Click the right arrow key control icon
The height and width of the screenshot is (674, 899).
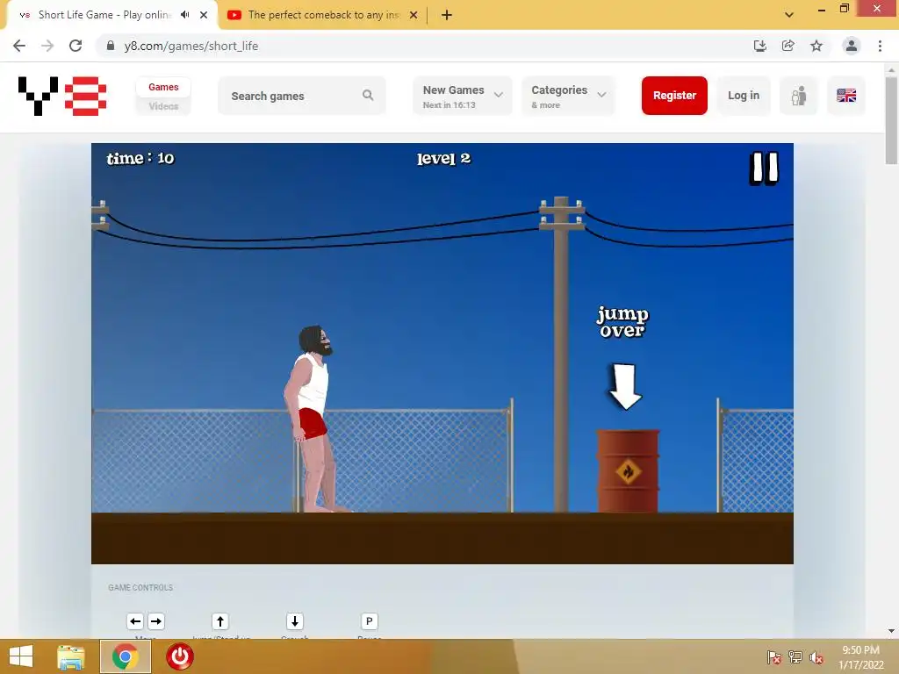pyautogui.click(x=156, y=621)
